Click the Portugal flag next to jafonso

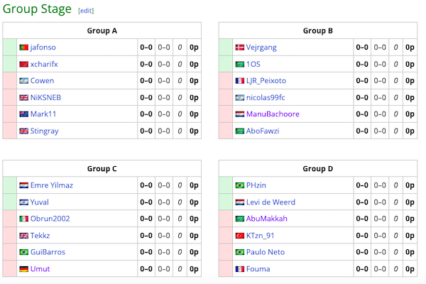[23, 48]
